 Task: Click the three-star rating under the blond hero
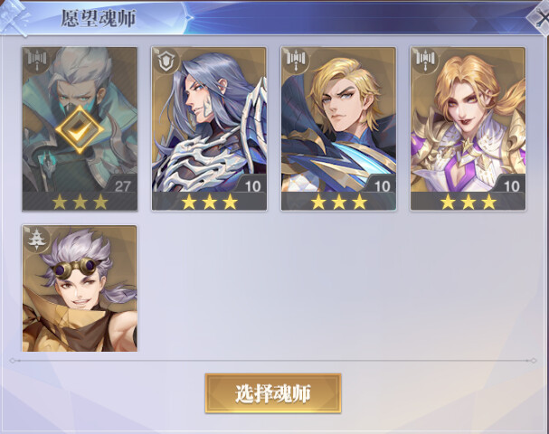pyautogui.click(x=338, y=202)
